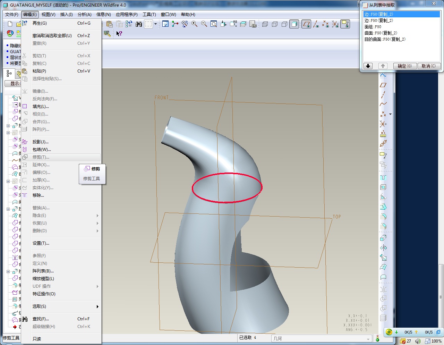Open the 视图(V) menu

pyautogui.click(x=48, y=14)
